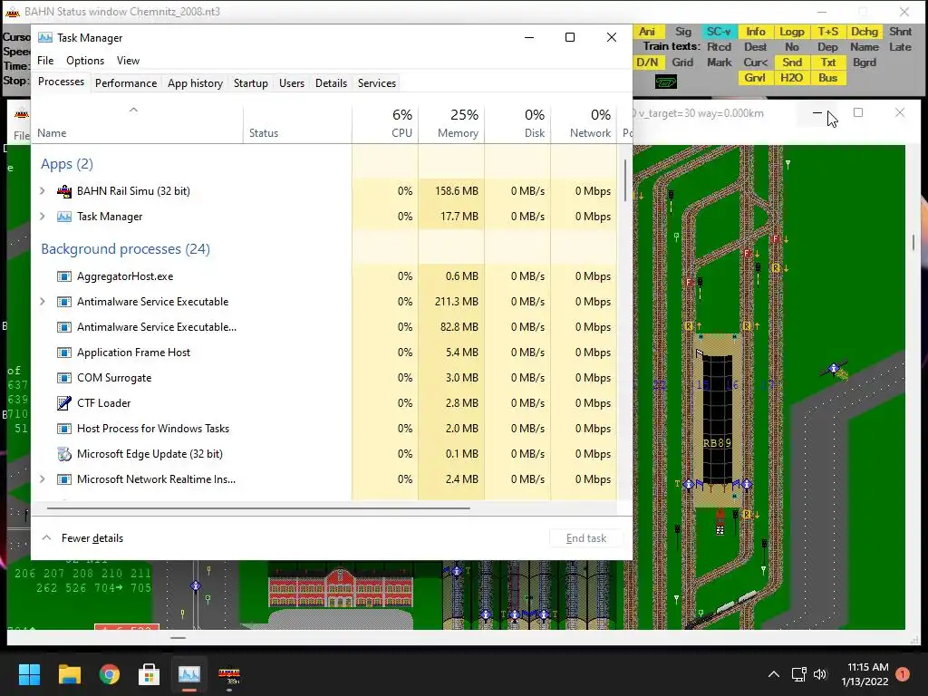Open the Options menu in Task Manager

(x=85, y=61)
